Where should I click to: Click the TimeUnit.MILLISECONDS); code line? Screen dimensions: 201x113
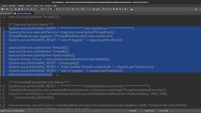click(x=35, y=98)
